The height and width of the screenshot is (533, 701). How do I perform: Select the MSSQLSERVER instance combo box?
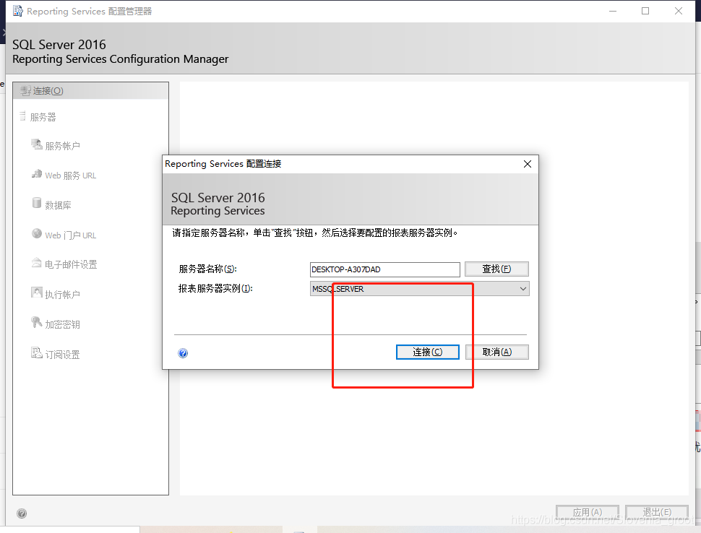[x=419, y=289]
